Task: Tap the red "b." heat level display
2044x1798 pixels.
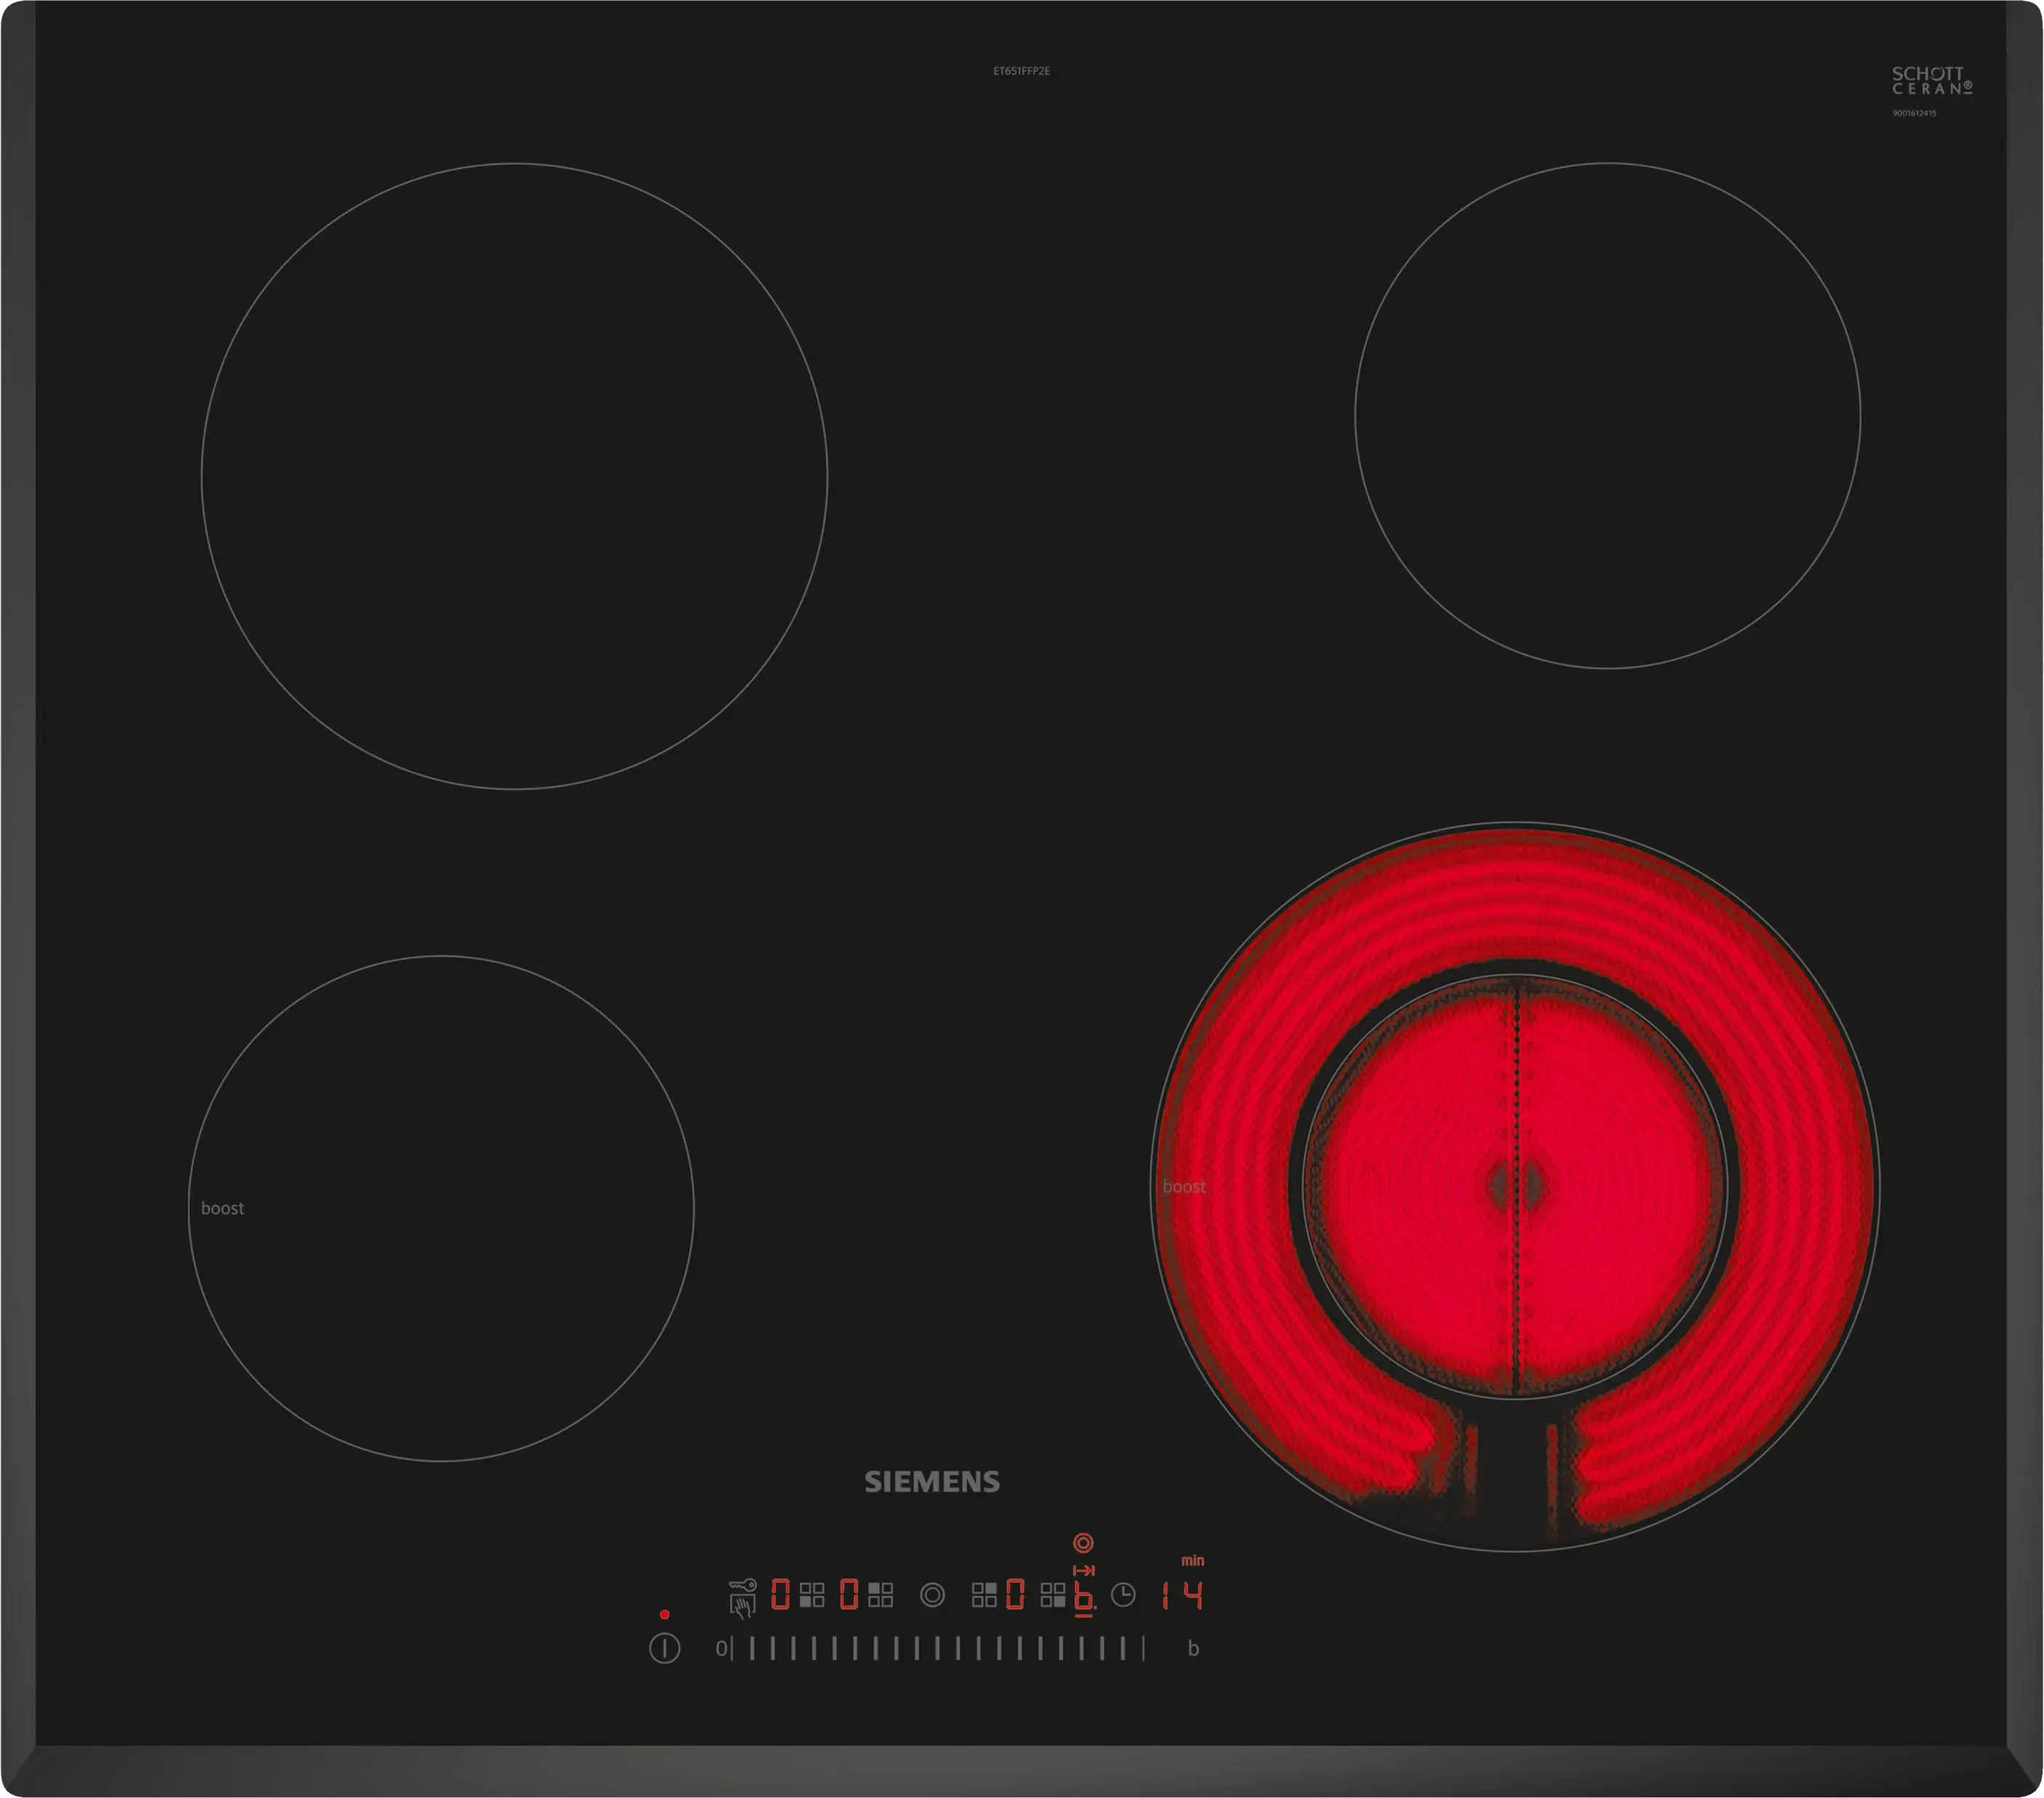Action: (x=1084, y=1596)
